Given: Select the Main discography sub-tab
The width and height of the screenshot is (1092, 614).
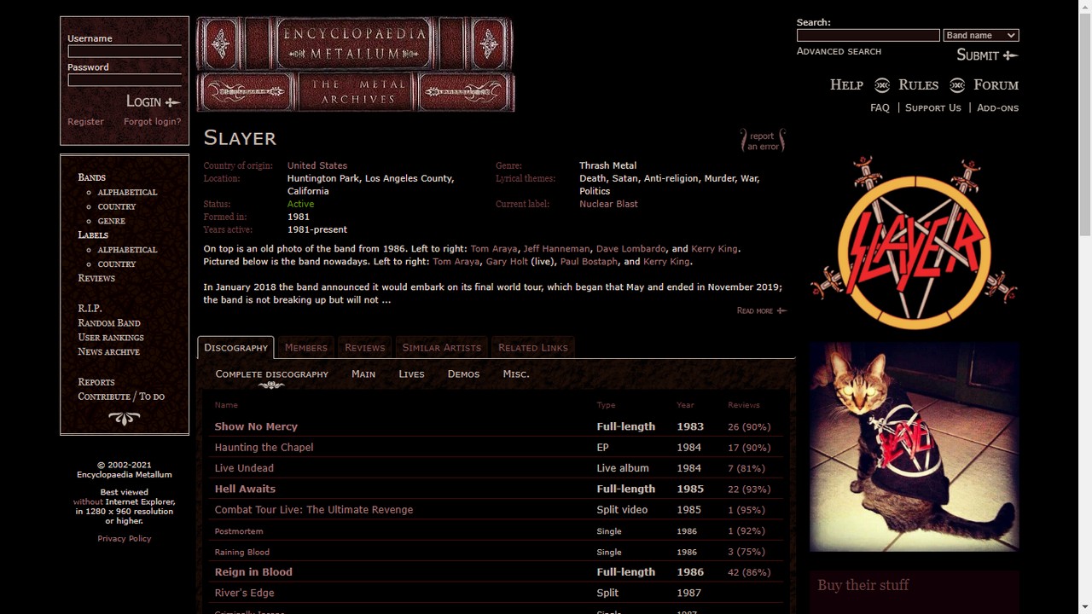Looking at the screenshot, I should [x=363, y=374].
